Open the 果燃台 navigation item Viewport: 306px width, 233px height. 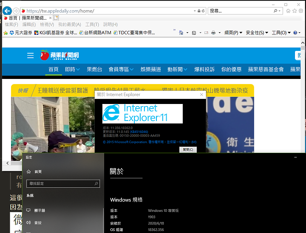[x=94, y=69]
